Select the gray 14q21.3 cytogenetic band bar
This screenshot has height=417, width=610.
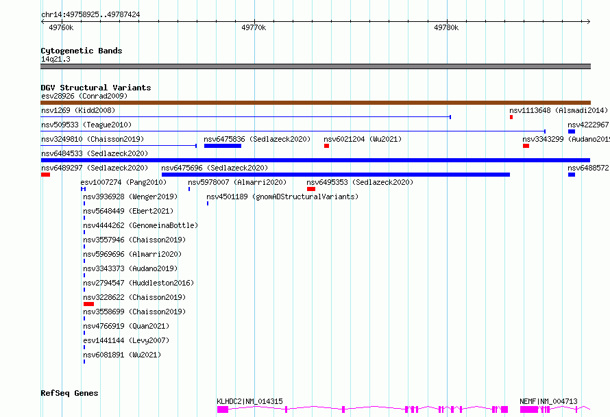(315, 66)
